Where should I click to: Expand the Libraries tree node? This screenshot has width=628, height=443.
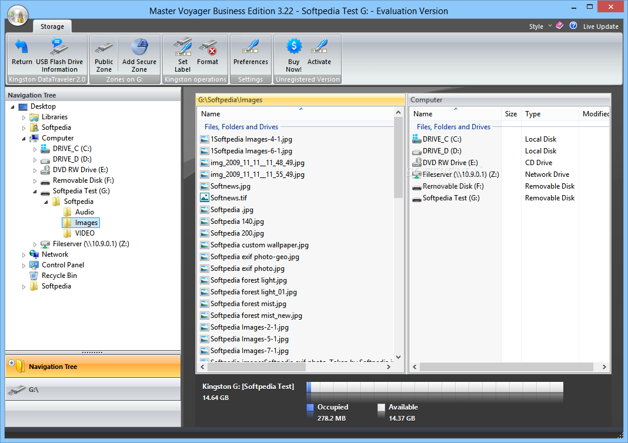tap(24, 118)
